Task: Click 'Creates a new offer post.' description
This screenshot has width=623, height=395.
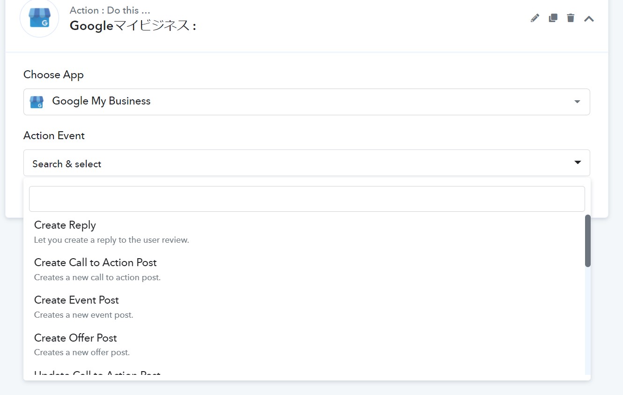Action: (82, 352)
